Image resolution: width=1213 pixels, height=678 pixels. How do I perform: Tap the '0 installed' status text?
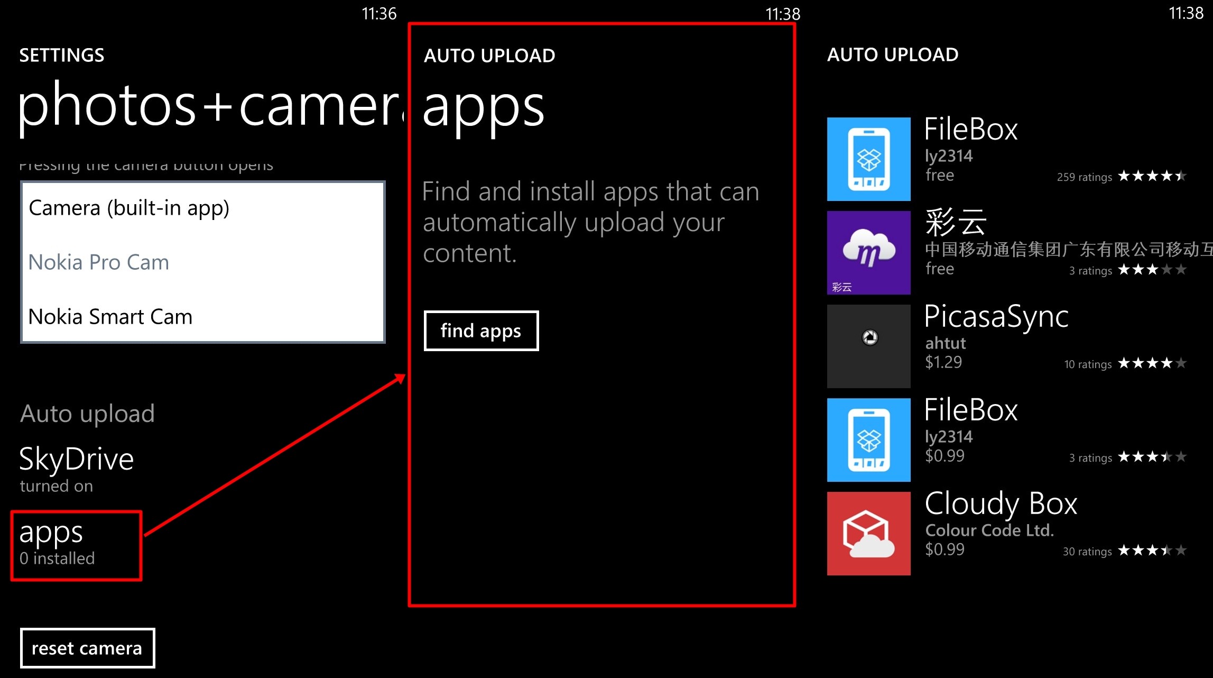coord(57,558)
